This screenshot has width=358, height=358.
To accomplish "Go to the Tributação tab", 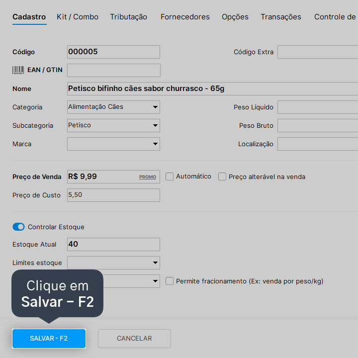I will coord(129,17).
